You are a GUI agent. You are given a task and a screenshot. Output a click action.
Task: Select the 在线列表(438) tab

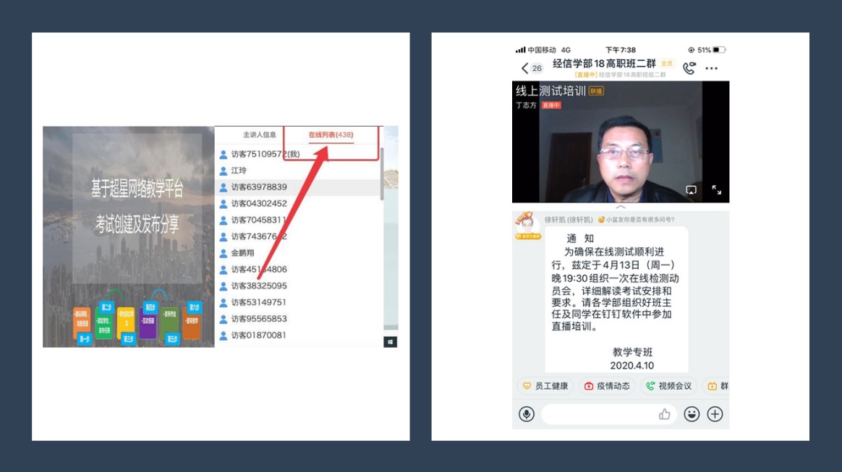pyautogui.click(x=331, y=134)
